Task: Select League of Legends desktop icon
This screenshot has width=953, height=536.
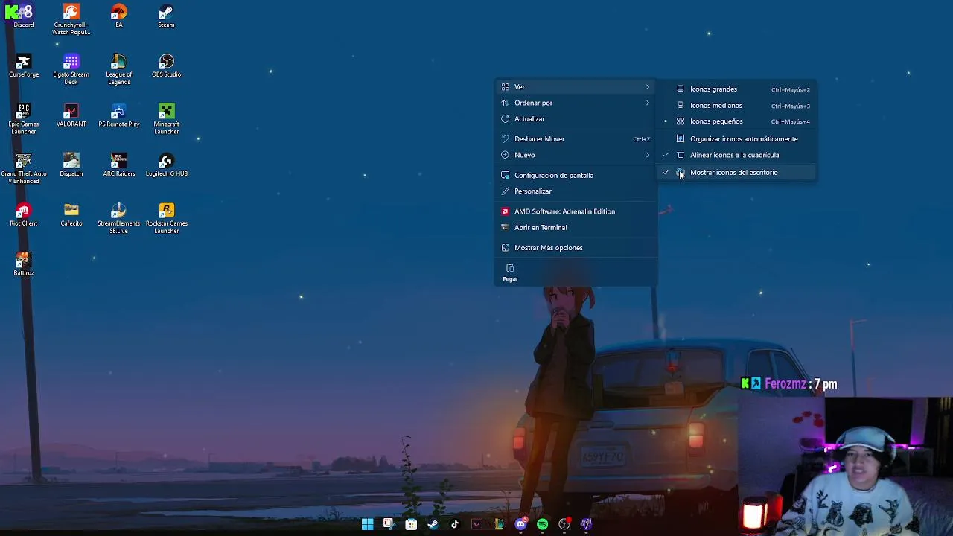Action: [119, 70]
